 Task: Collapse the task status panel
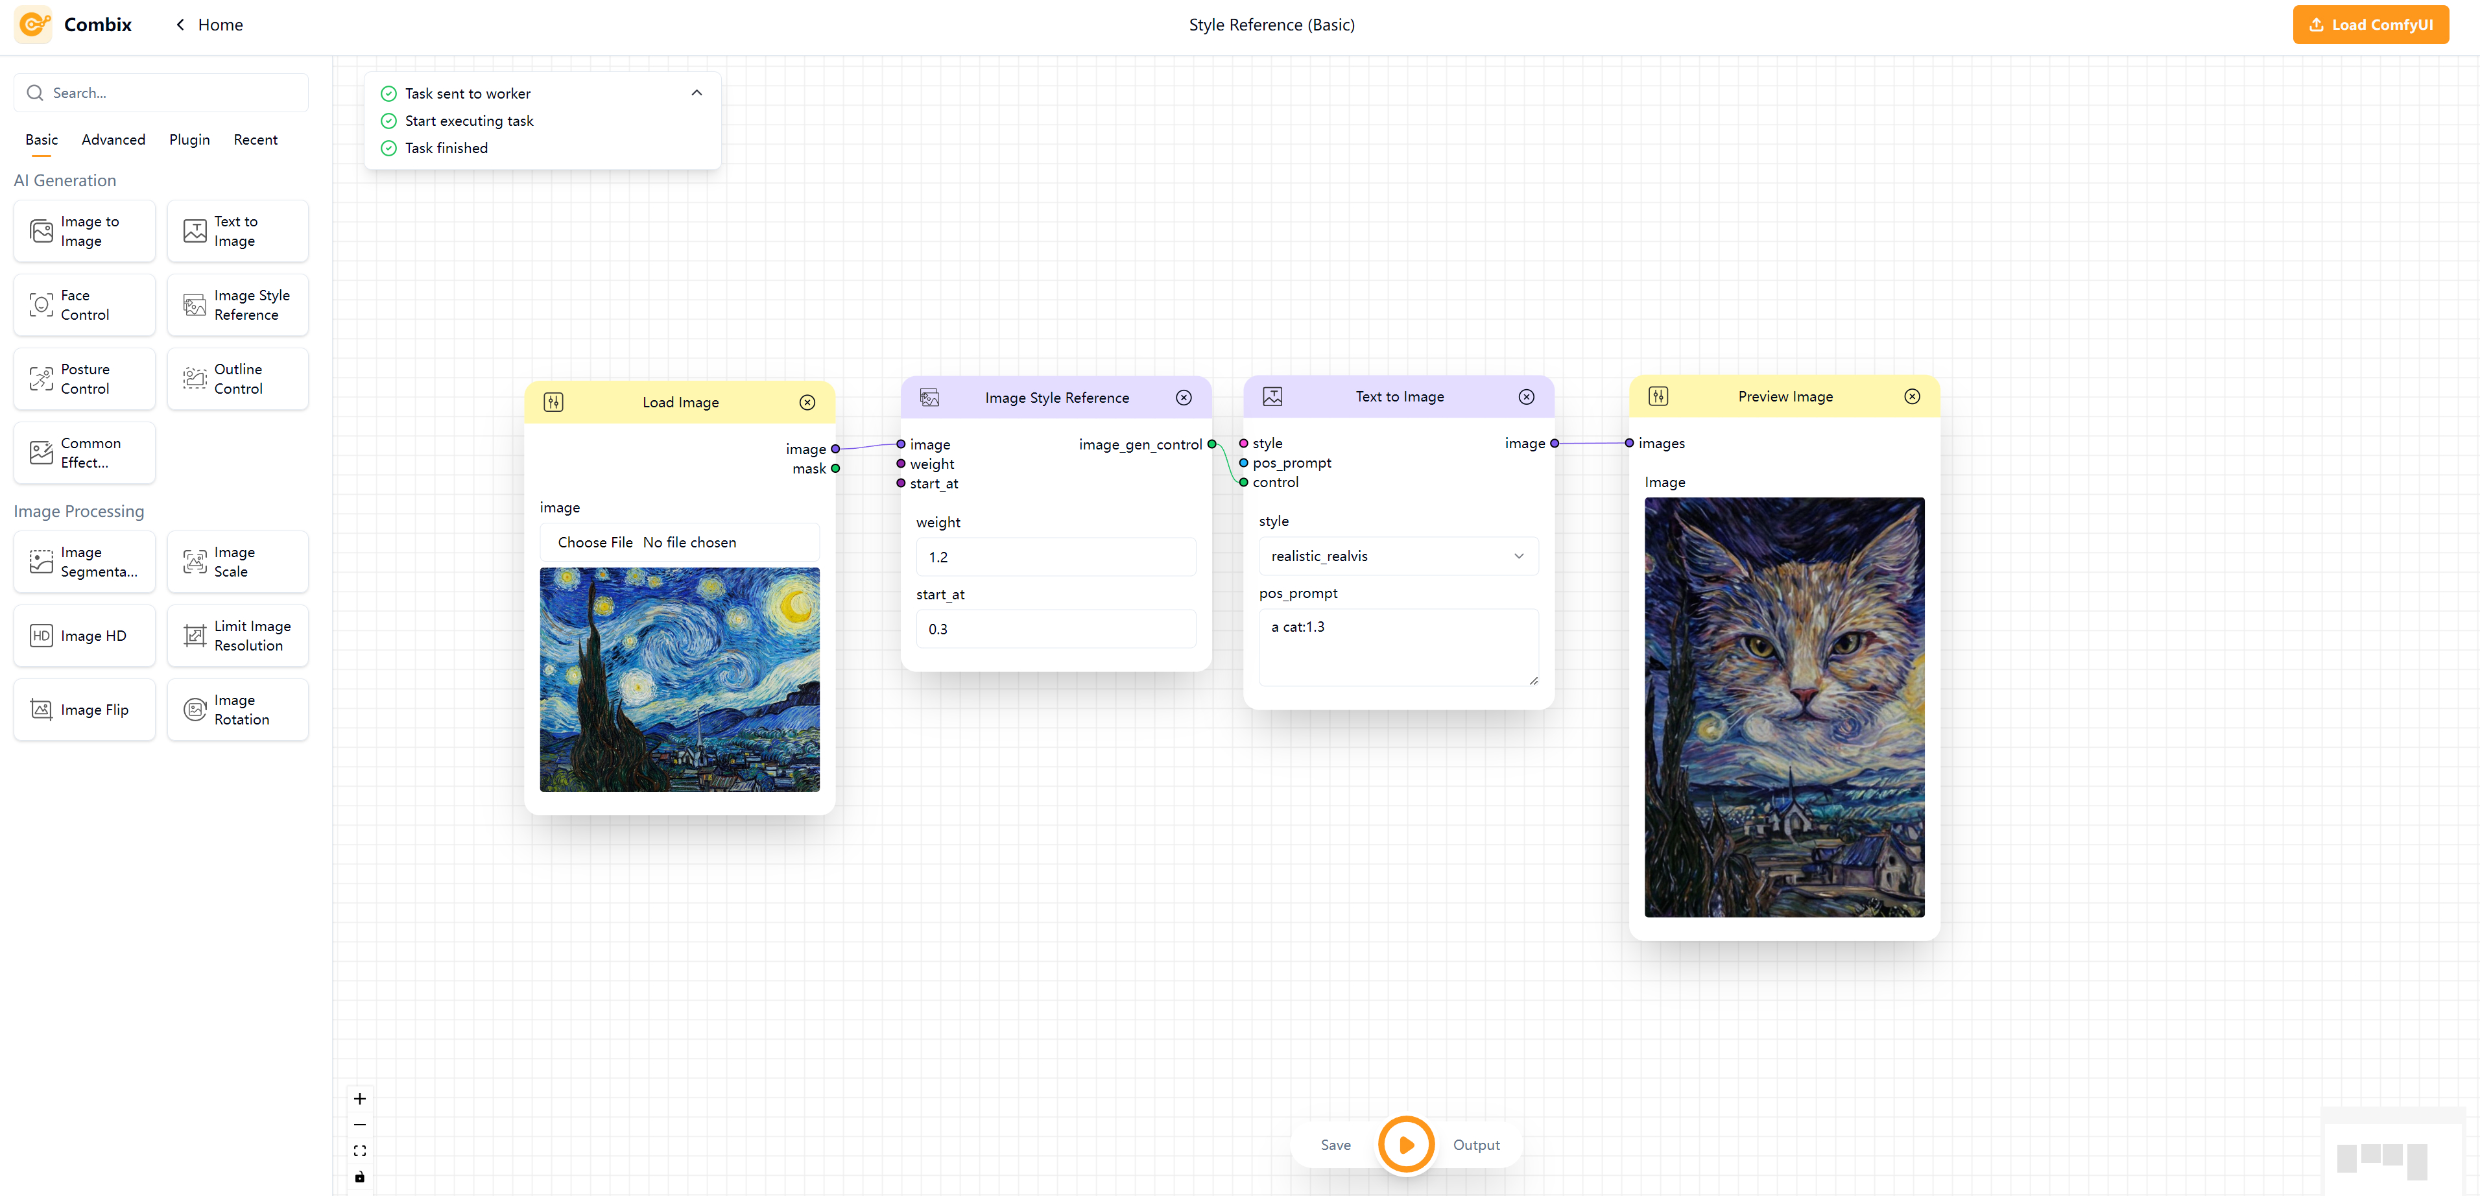click(x=697, y=93)
